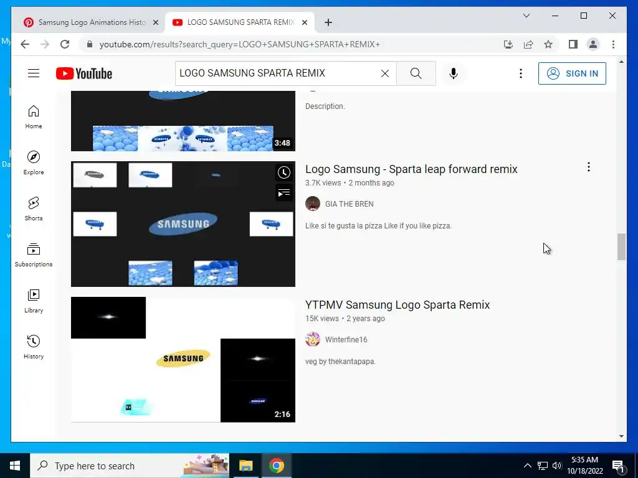Click the taskbar search box

pyautogui.click(x=130, y=466)
